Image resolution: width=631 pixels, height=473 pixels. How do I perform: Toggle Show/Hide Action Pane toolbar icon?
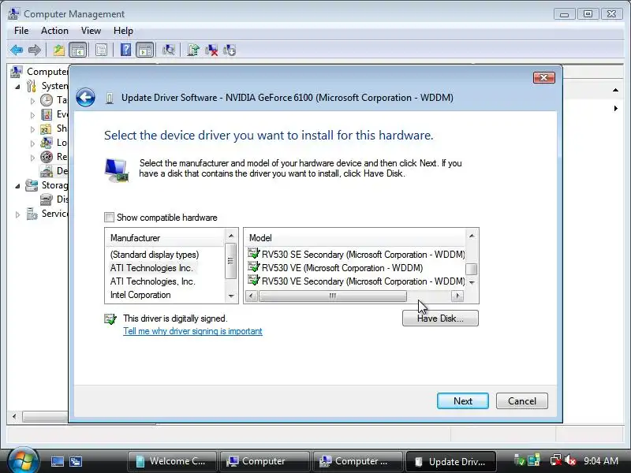click(144, 50)
